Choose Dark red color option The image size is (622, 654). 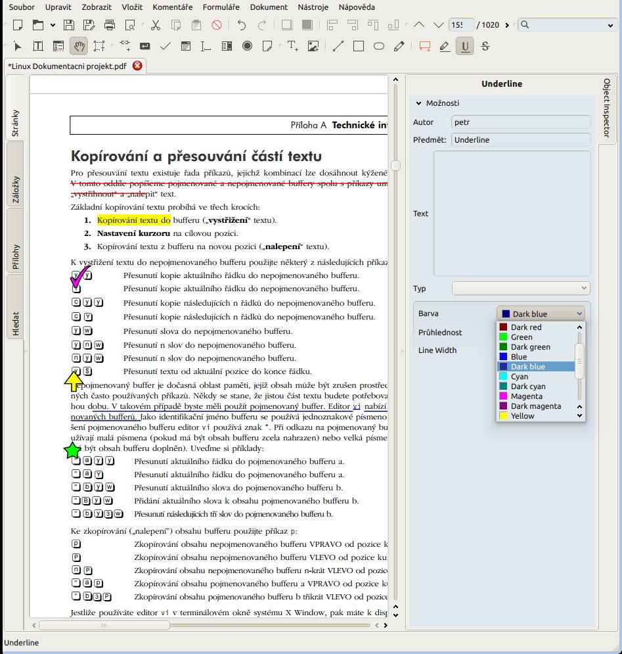(x=537, y=327)
